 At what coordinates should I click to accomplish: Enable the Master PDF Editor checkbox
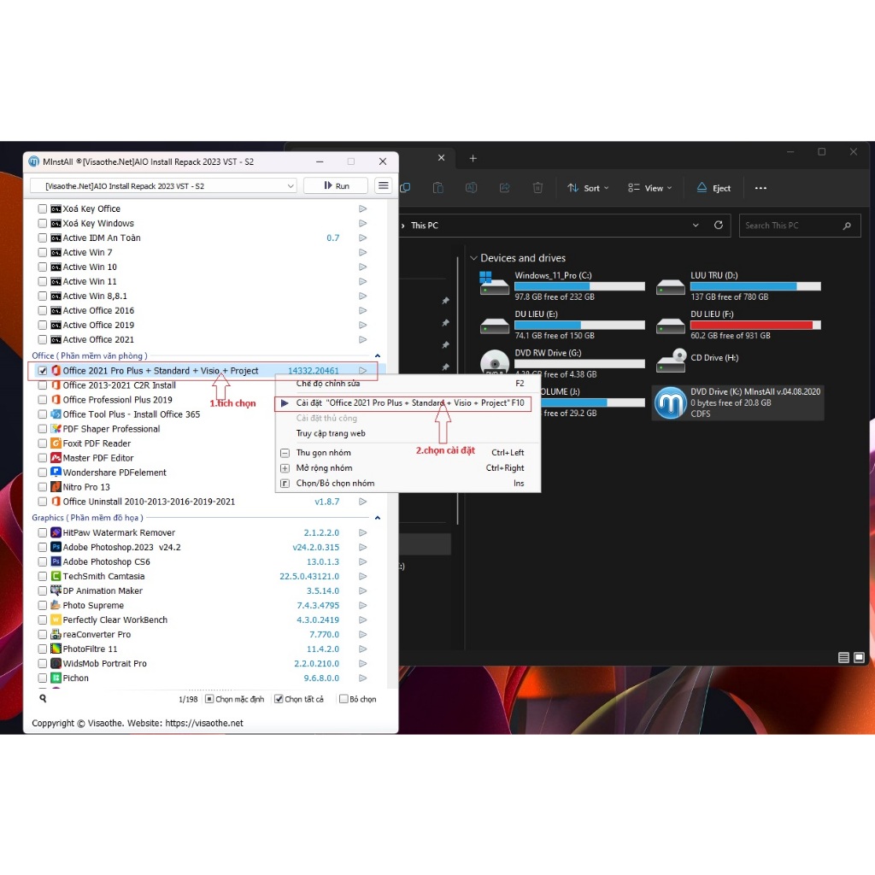point(42,457)
